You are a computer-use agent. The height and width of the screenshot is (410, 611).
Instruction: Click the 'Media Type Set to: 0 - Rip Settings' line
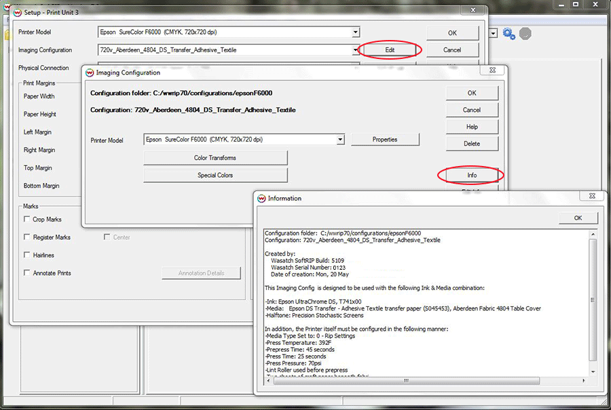click(310, 335)
